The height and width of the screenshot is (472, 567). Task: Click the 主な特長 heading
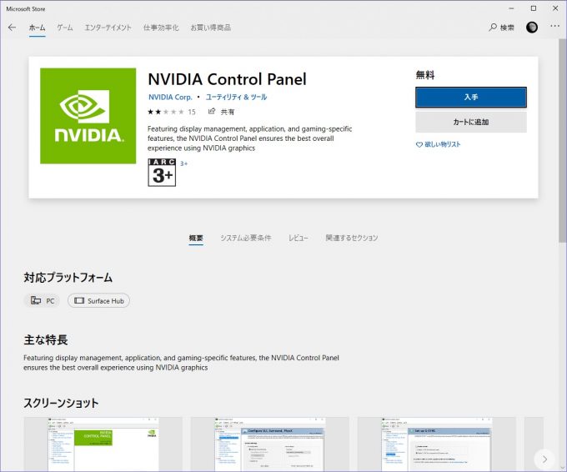pyautogui.click(x=46, y=340)
